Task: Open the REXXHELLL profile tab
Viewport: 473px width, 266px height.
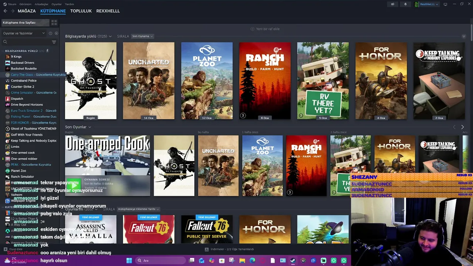Action: (x=108, y=11)
